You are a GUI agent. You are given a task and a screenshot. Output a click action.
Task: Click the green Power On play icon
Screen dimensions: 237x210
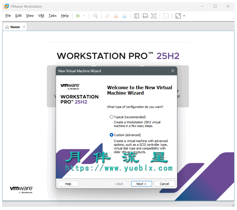(x=78, y=16)
